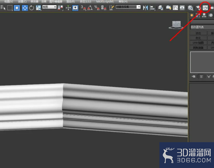Viewport: 214px width, 168px height.
Task: Toggle Show End Result button
Action: point(201,76)
